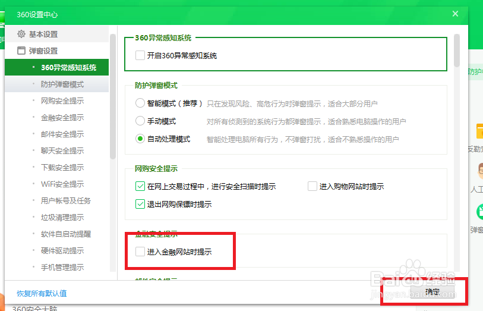483x311 pixels.
Task: Check 进入购物网站时提示 checkbox
Action: pyautogui.click(x=312, y=186)
